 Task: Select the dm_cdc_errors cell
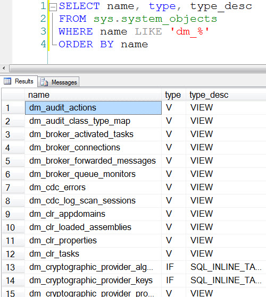[x=93, y=188]
